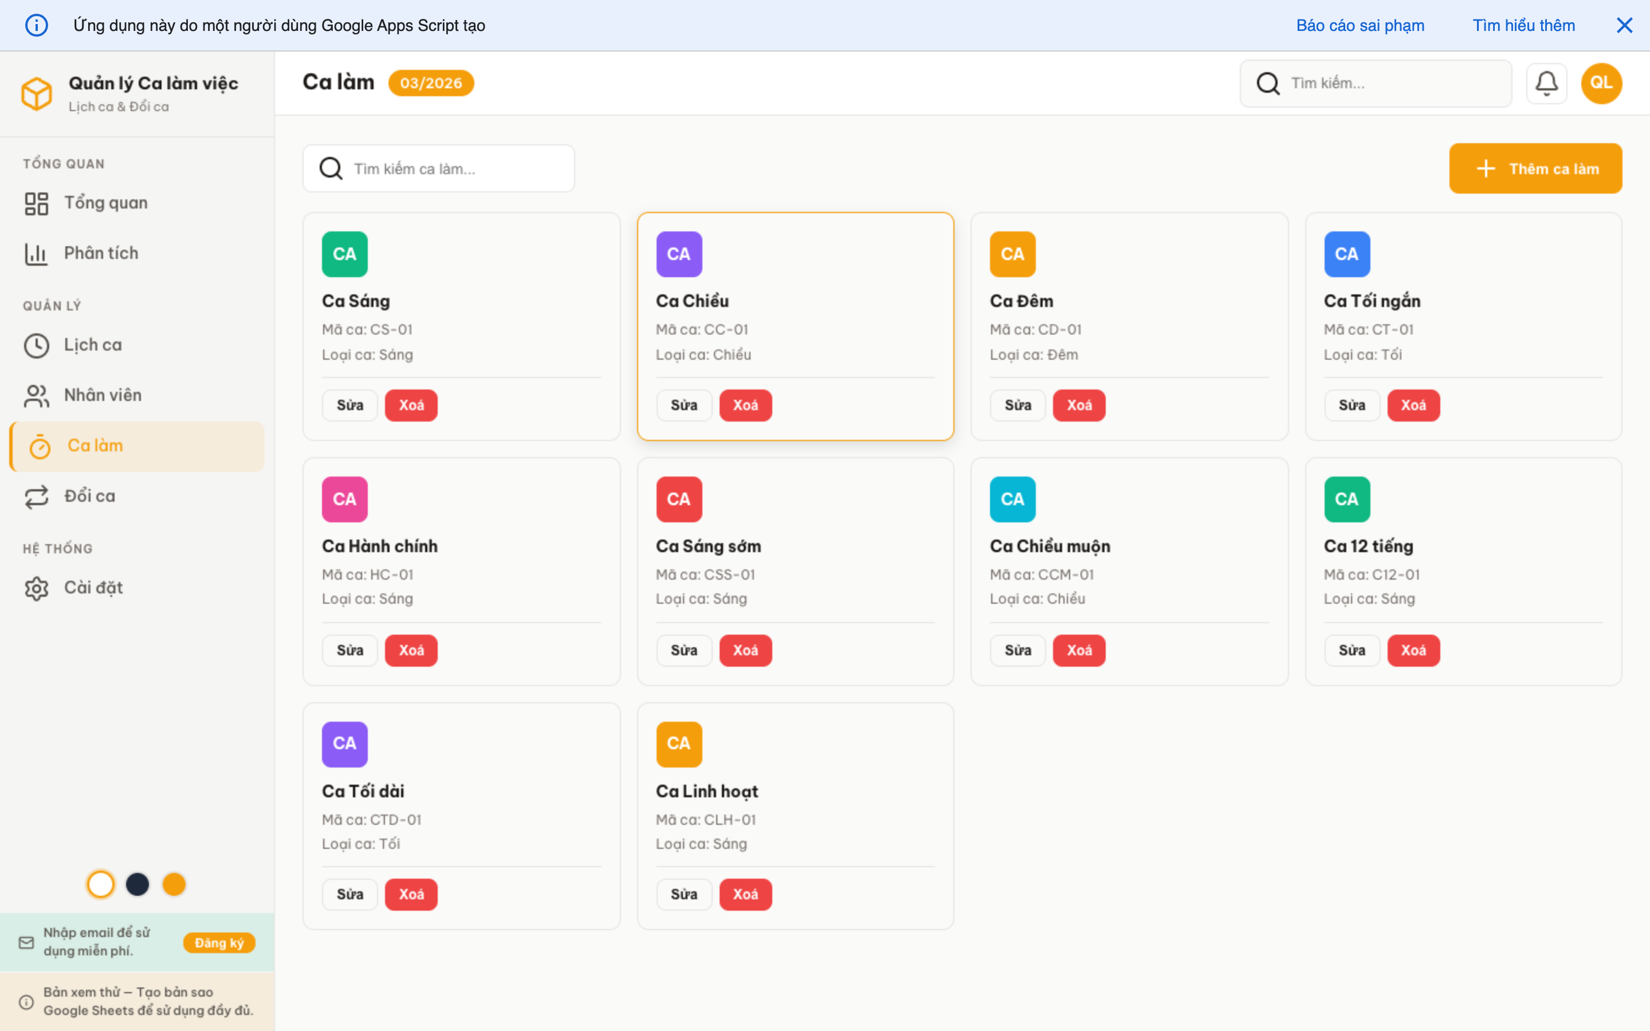Image resolution: width=1650 pixels, height=1031 pixels.
Task: Click Xoá on Ca Đêm card
Action: tap(1079, 406)
